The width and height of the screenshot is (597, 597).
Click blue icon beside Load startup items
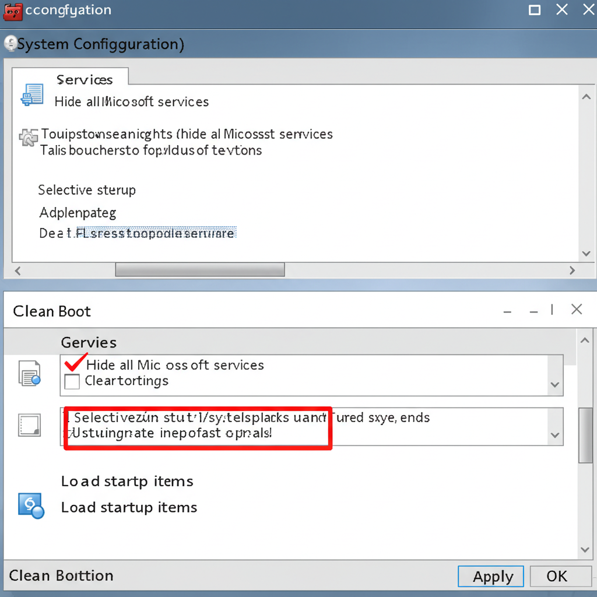(31, 506)
